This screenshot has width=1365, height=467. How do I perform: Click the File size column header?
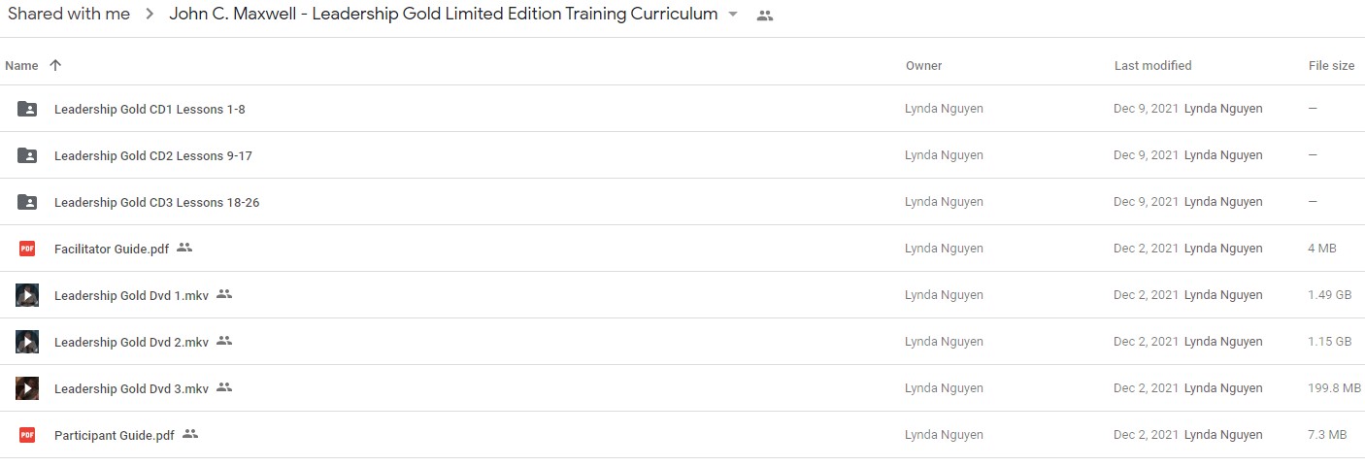[x=1331, y=66]
